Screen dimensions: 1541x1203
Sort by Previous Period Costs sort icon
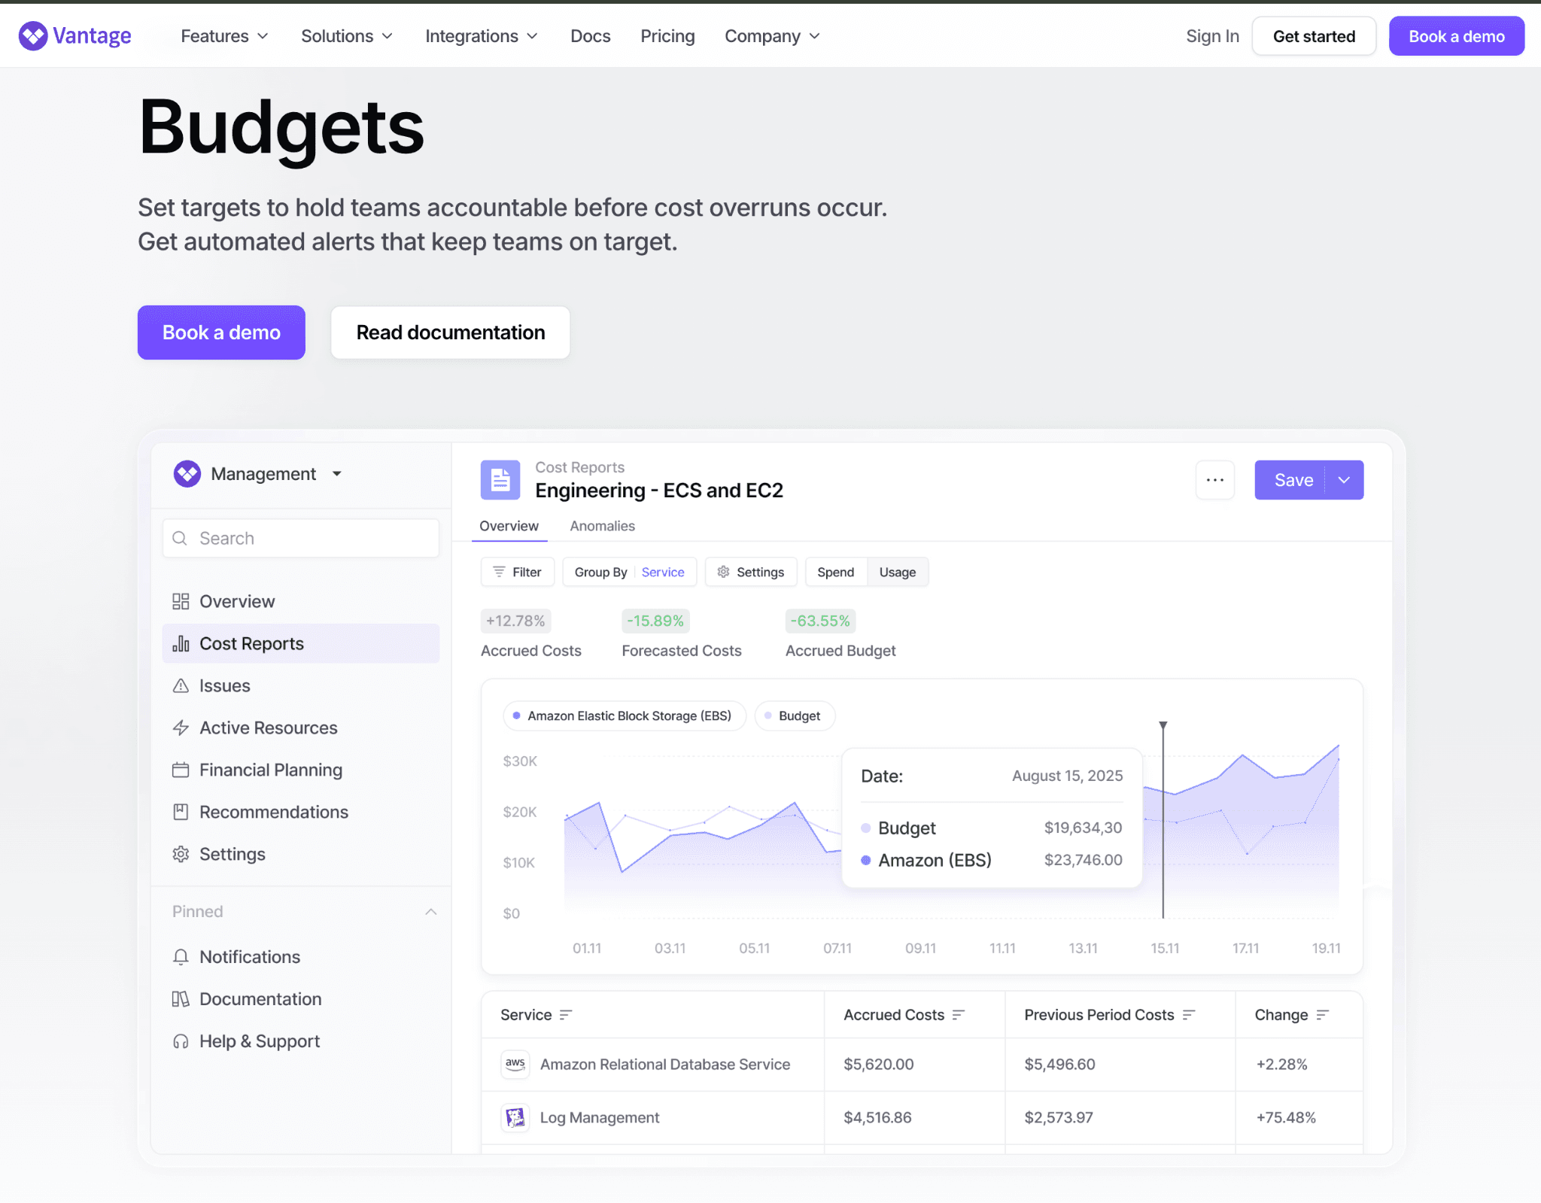click(x=1189, y=1015)
